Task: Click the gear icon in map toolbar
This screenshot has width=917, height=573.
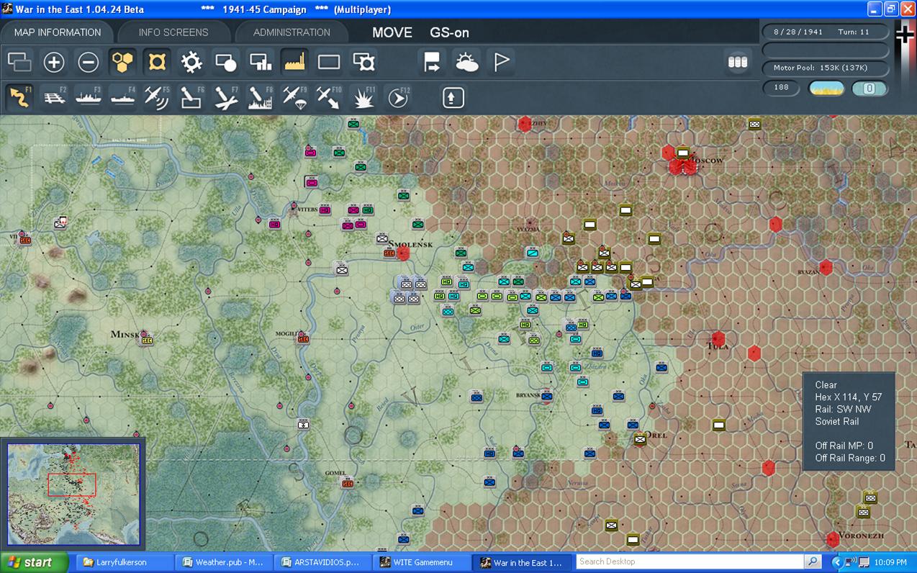Action: pos(191,63)
